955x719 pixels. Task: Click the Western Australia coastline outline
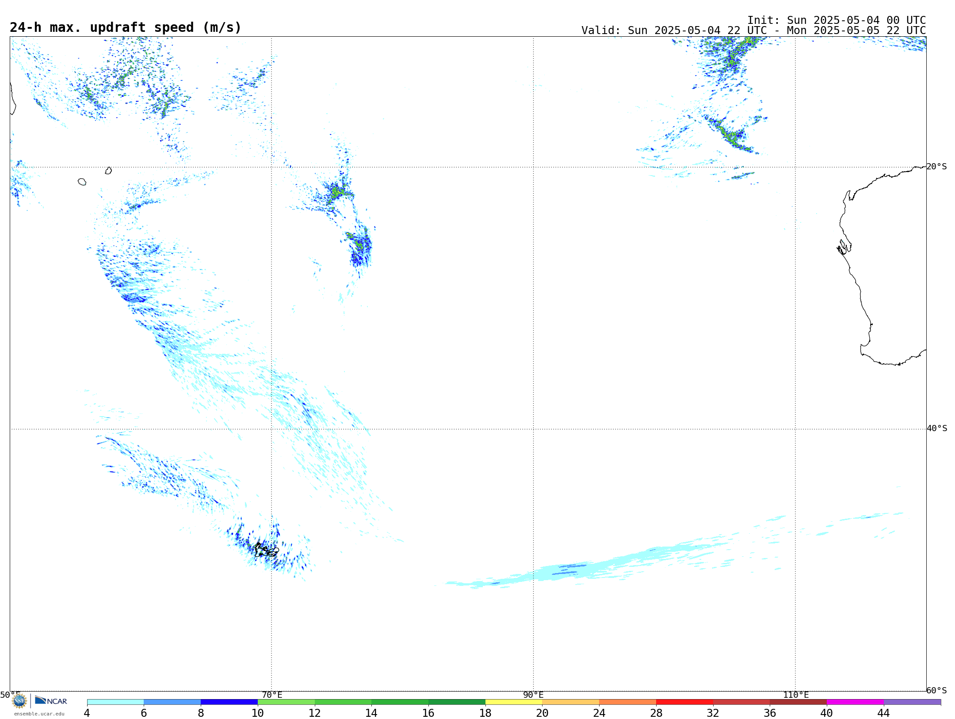882,265
